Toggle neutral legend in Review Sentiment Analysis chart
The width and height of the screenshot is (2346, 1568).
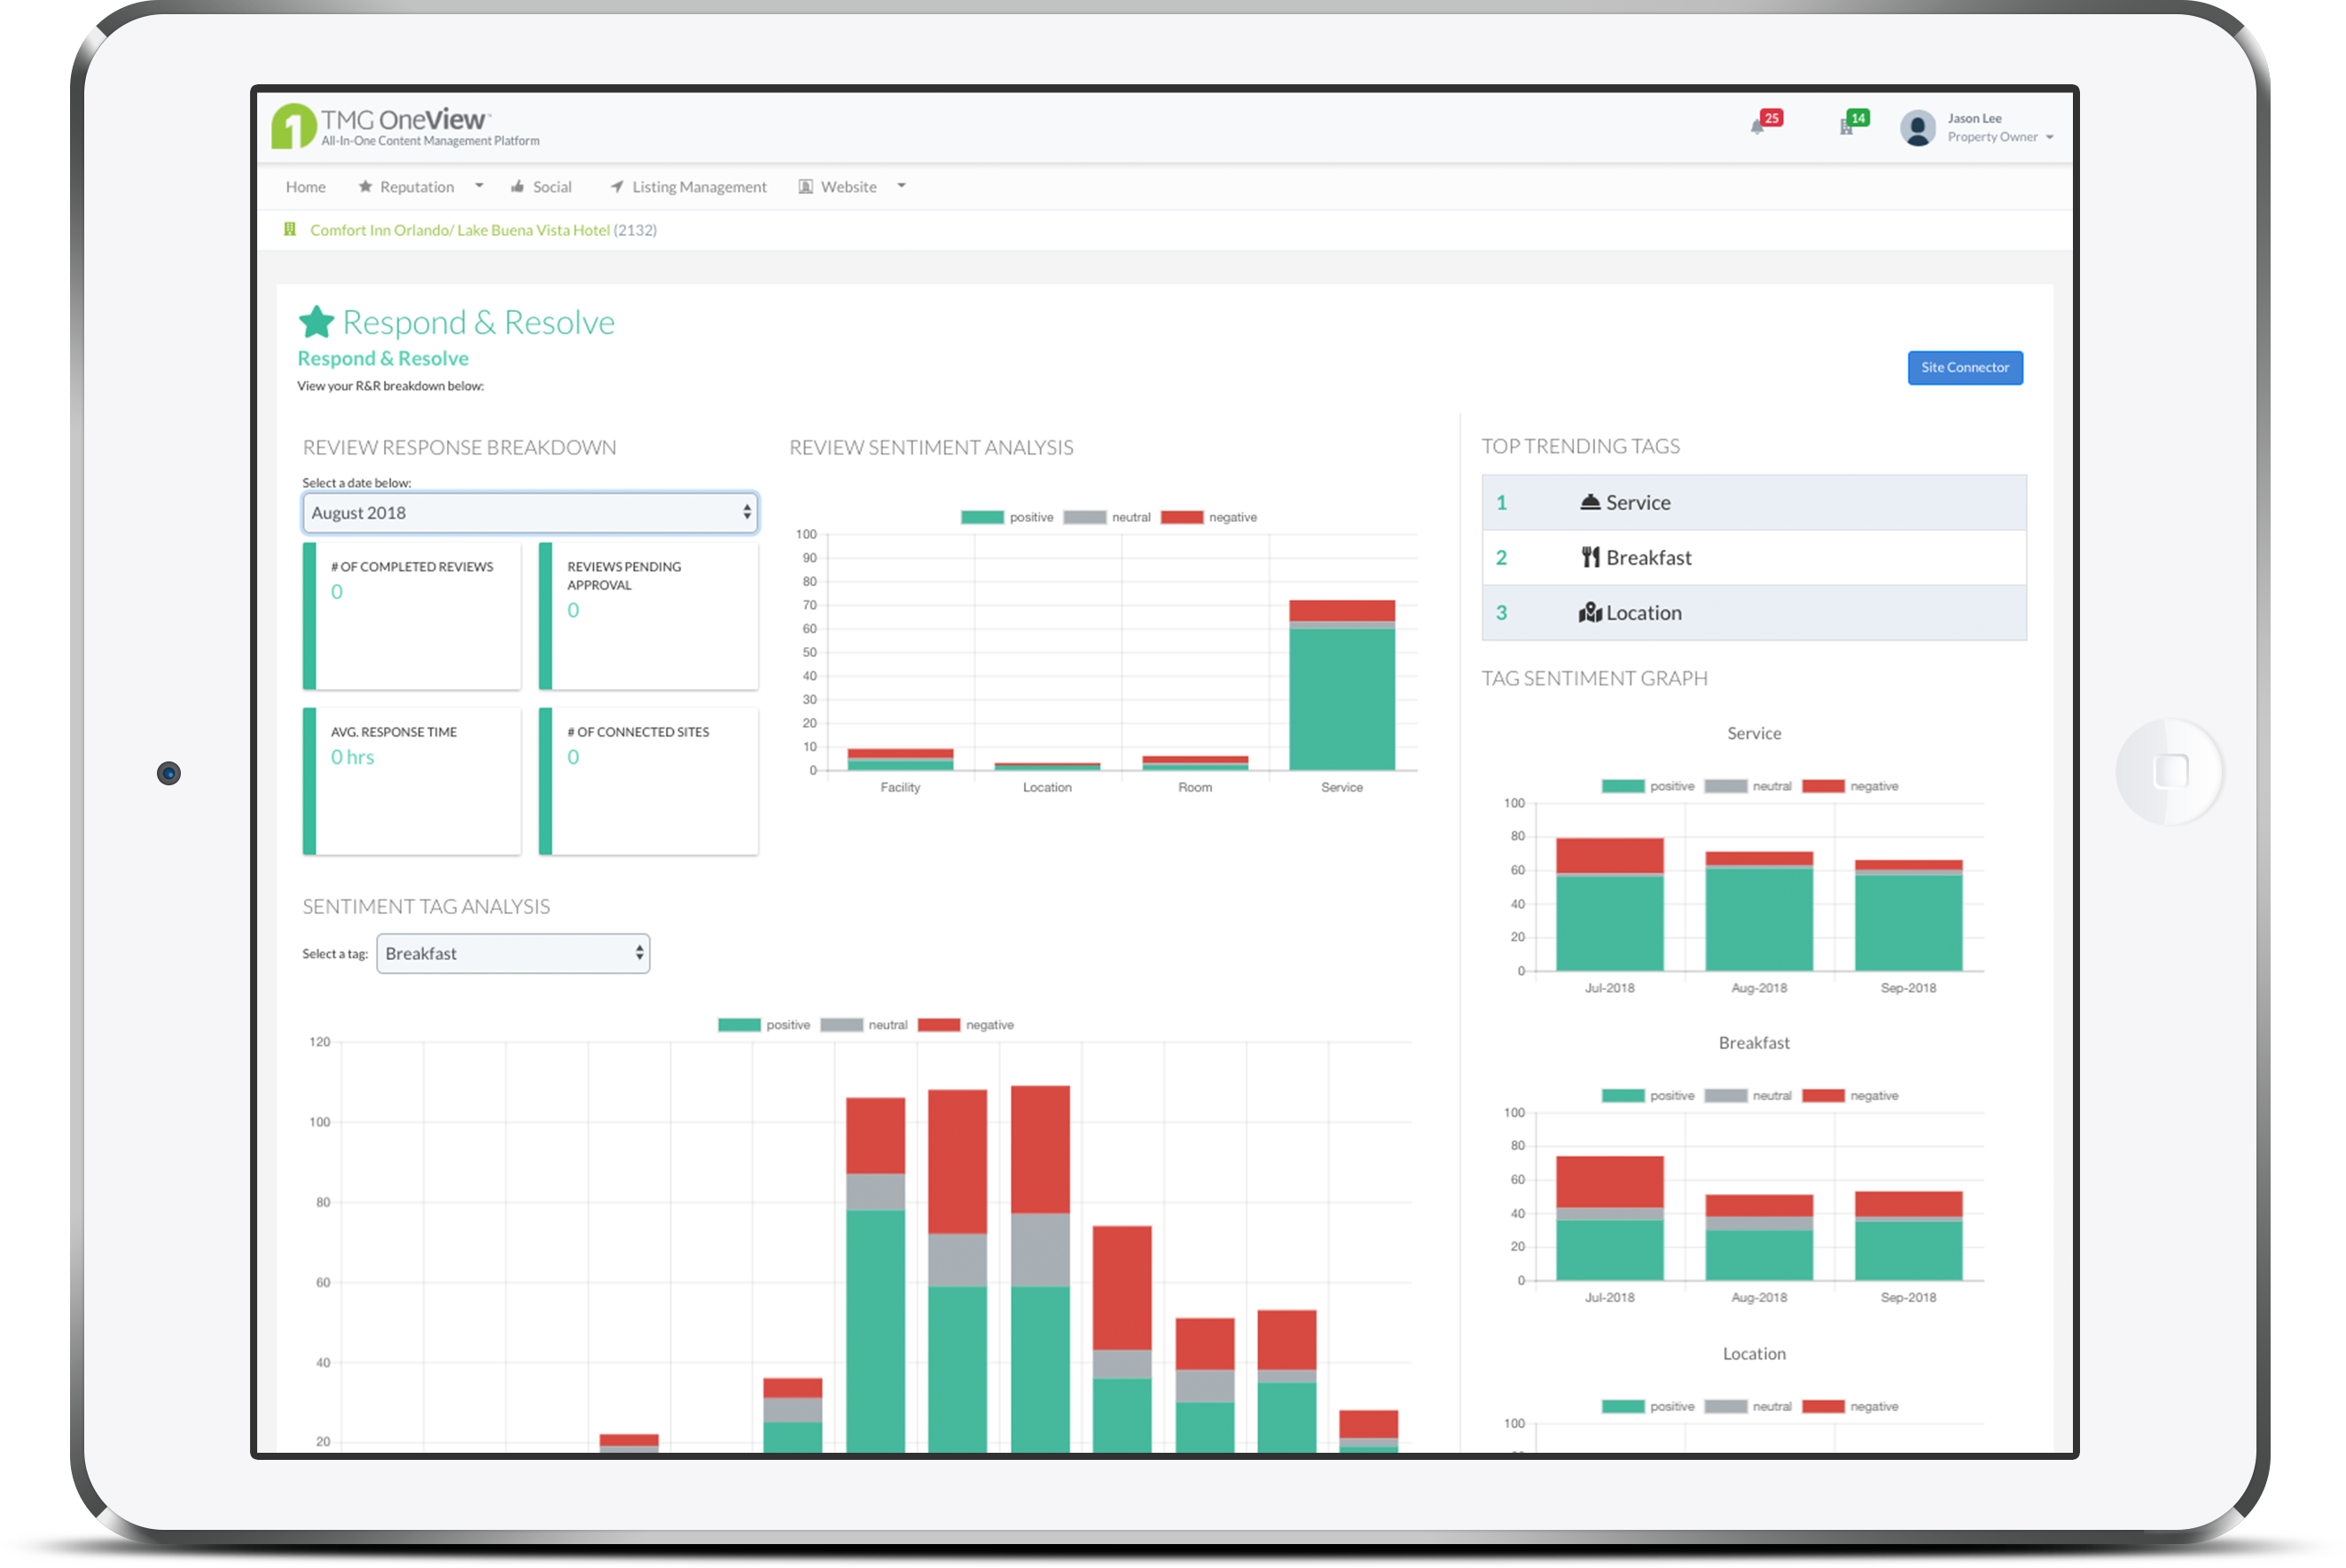pos(1107,517)
